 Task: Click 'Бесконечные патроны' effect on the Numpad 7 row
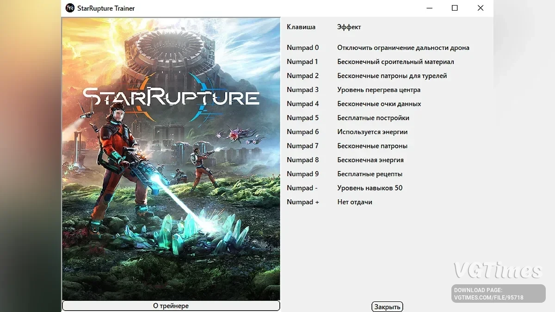[x=372, y=146]
